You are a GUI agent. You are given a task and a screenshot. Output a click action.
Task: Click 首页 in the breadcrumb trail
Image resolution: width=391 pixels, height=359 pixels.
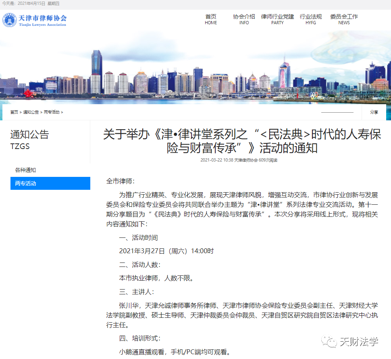(14, 112)
